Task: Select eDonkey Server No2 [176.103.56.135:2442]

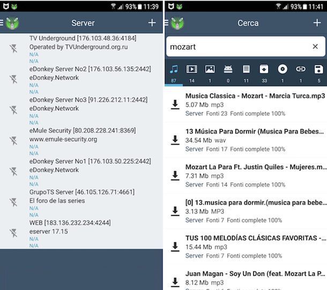Action: (x=81, y=80)
